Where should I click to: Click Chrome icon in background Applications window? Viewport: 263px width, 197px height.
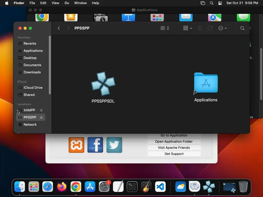pyautogui.click(x=42, y=17)
